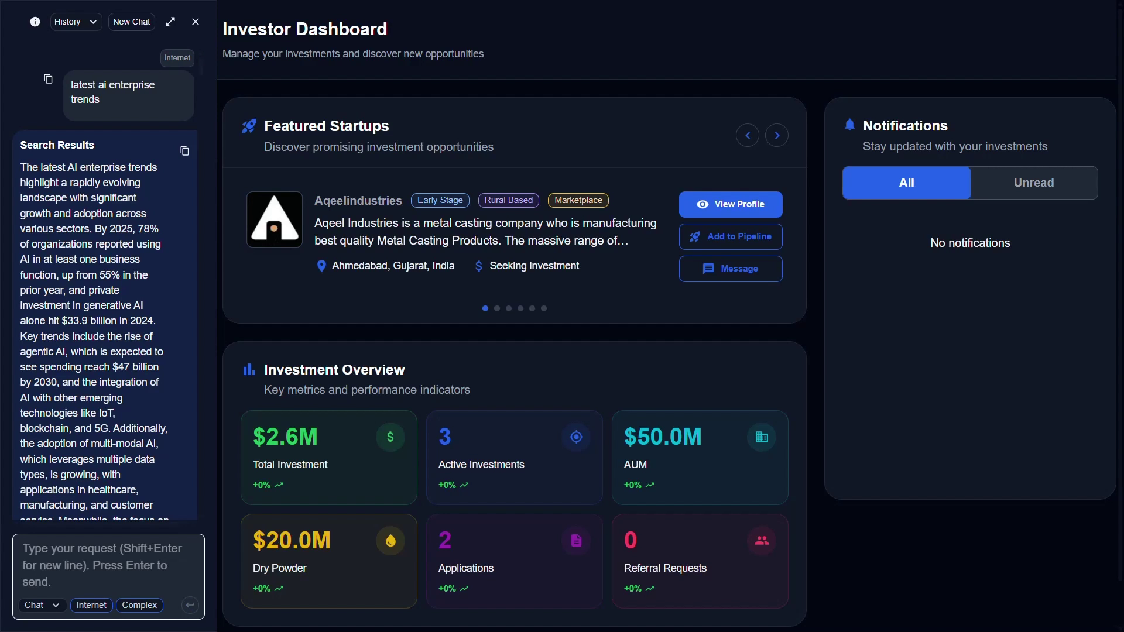
Task: Open the Message icon for Aqeelindustries
Action: (x=708, y=269)
